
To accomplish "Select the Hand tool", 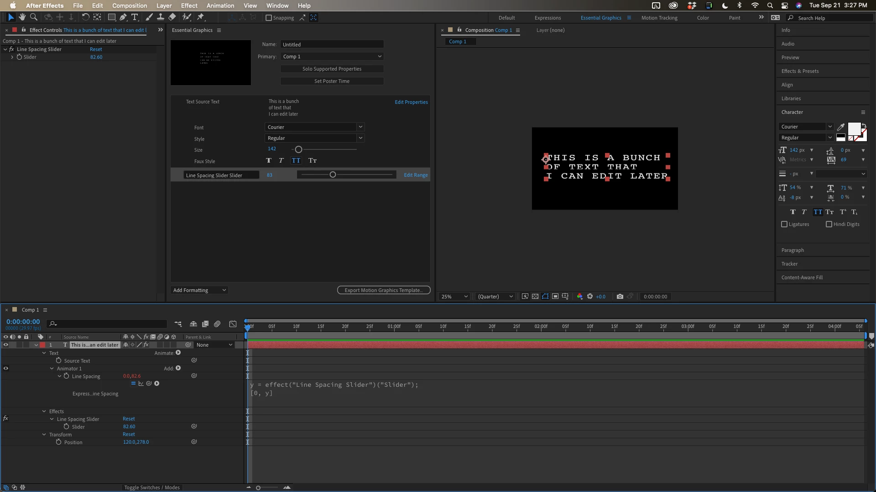I will pyautogui.click(x=22, y=17).
